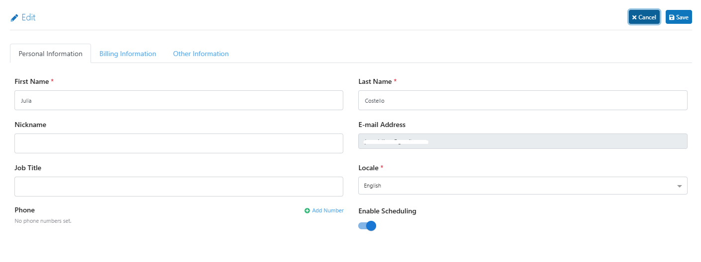The height and width of the screenshot is (262, 701).
Task: Click the green plus icon by Add Number
Action: 307,210
